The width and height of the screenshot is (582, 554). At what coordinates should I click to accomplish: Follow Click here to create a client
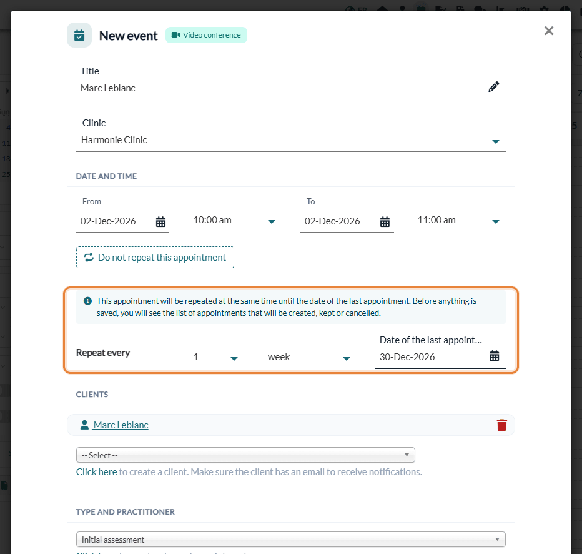(97, 472)
